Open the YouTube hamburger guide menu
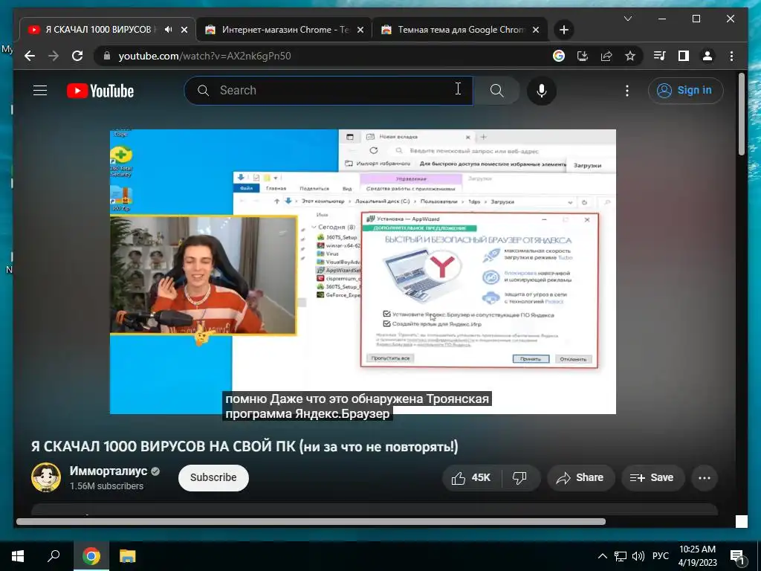Viewport: 761px width, 571px height. click(x=40, y=90)
